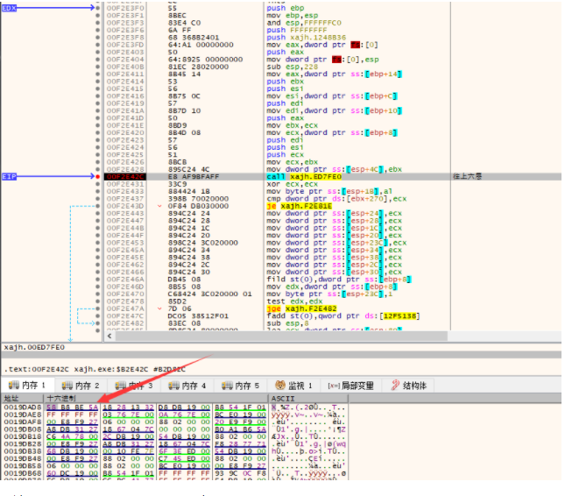Image resolution: width=572 pixels, height=496 pixels.
Task: Click jump-direction arrow on je xajh.F2E81E row
Action: [159, 206]
